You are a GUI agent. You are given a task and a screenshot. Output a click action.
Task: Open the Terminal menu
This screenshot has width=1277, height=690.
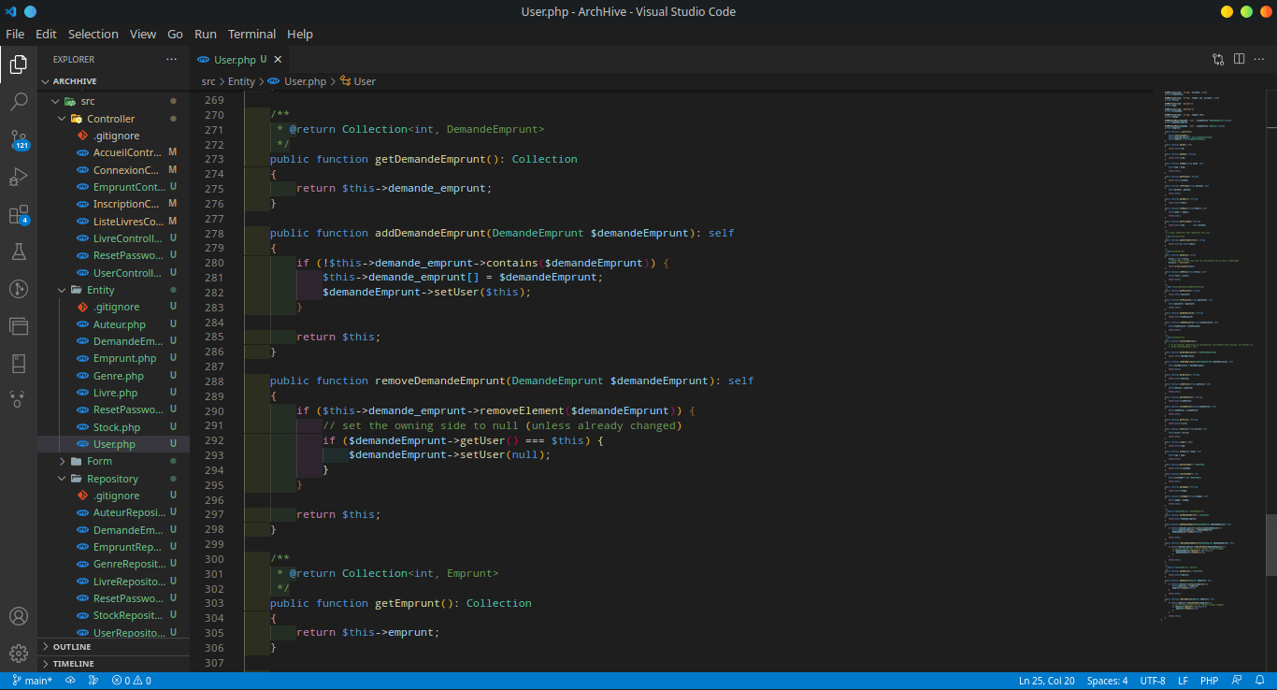tap(251, 34)
